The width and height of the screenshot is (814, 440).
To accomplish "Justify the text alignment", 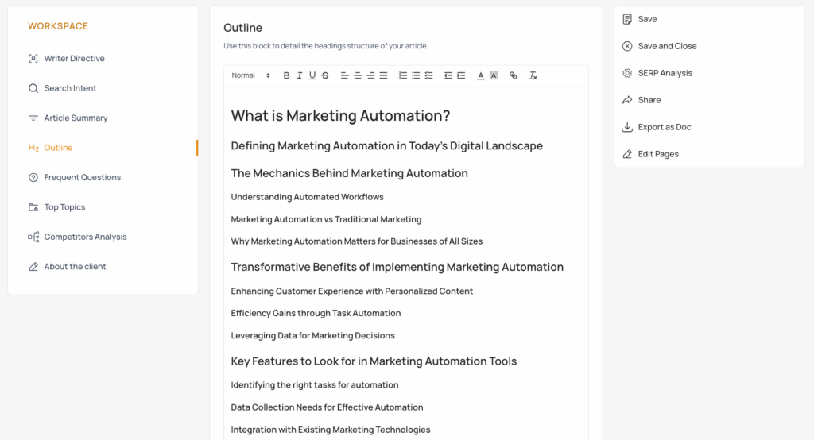I will (x=383, y=75).
